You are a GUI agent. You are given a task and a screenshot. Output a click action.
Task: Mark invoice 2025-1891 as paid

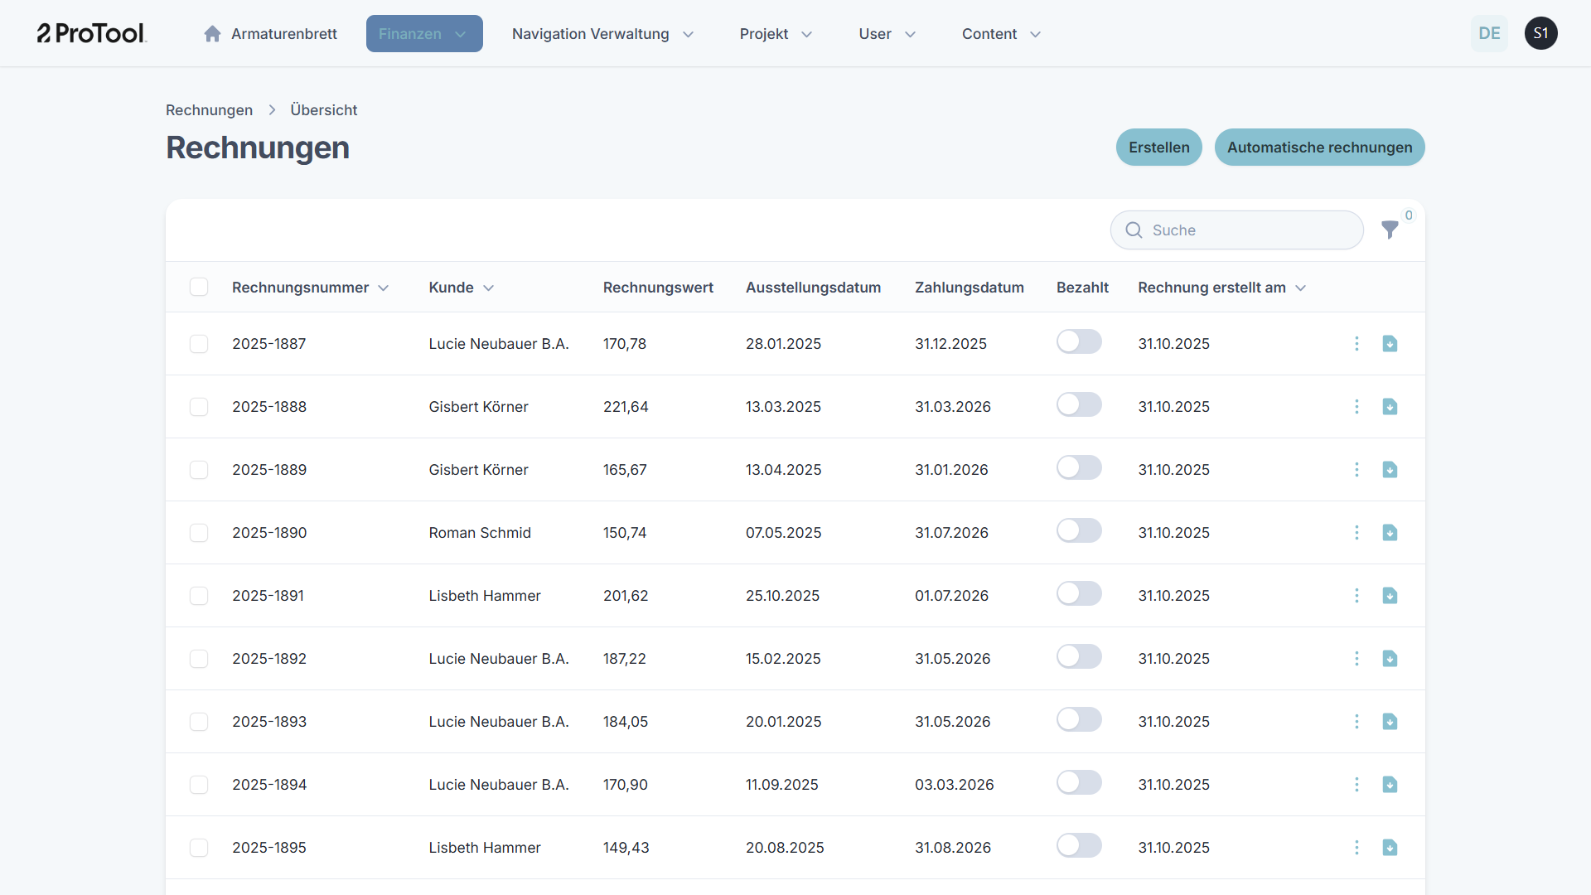[1078, 594]
